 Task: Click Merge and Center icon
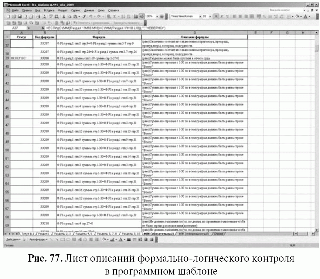252,17
